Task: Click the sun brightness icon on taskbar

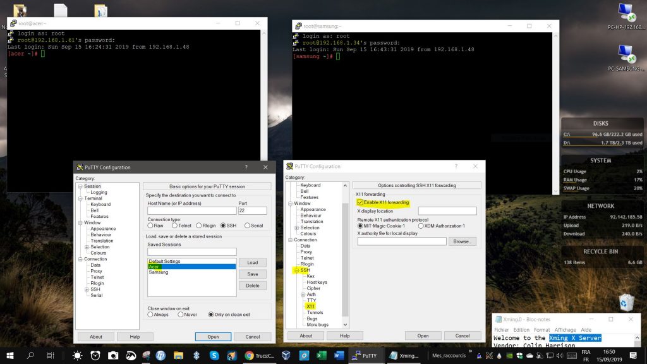Action: (x=77, y=355)
